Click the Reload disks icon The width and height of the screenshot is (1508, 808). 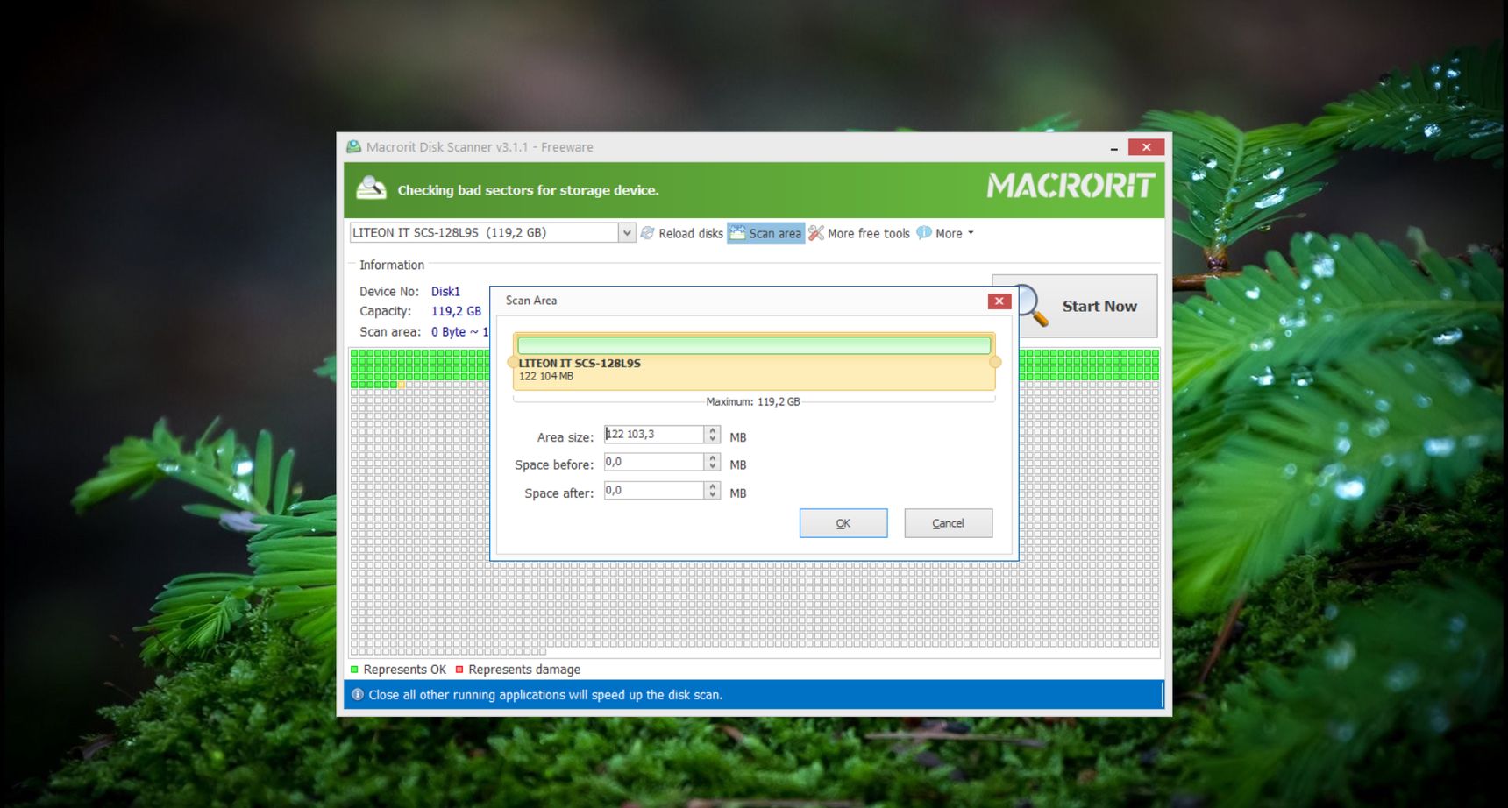[x=648, y=233]
